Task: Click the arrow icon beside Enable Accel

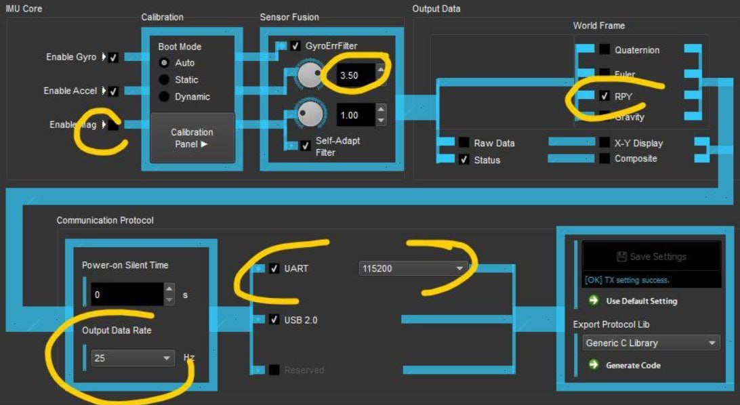Action: point(104,91)
